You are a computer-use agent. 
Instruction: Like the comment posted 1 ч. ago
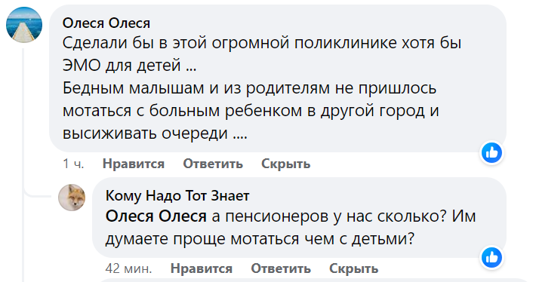pos(134,164)
